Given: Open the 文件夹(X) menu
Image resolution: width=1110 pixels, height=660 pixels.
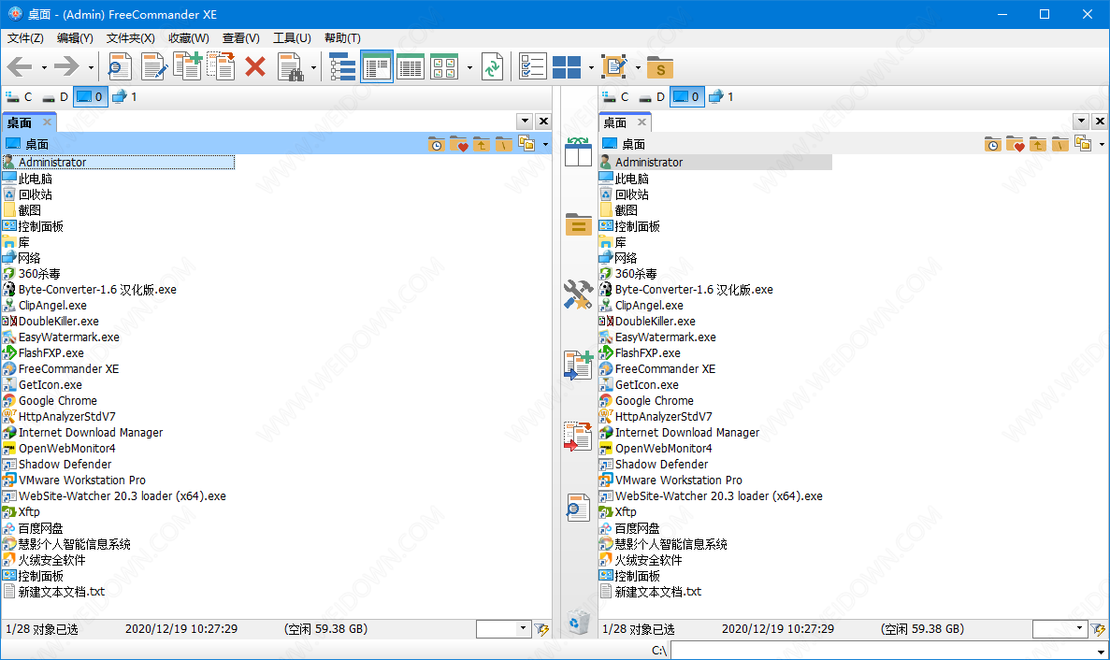Looking at the screenshot, I should click(x=130, y=38).
